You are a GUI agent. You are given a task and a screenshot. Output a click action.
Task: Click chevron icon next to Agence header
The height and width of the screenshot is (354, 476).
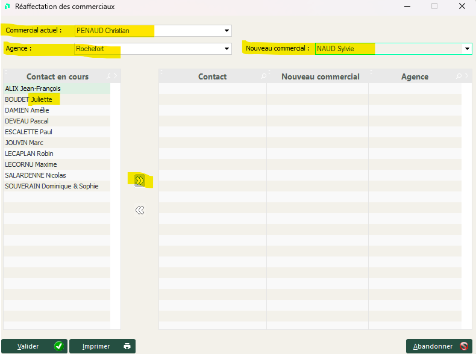click(x=466, y=76)
